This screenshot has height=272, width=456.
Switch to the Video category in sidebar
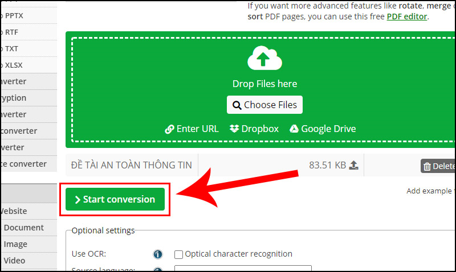15,261
